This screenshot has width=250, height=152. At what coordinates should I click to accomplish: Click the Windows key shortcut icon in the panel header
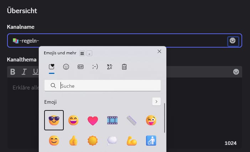tap(82, 53)
